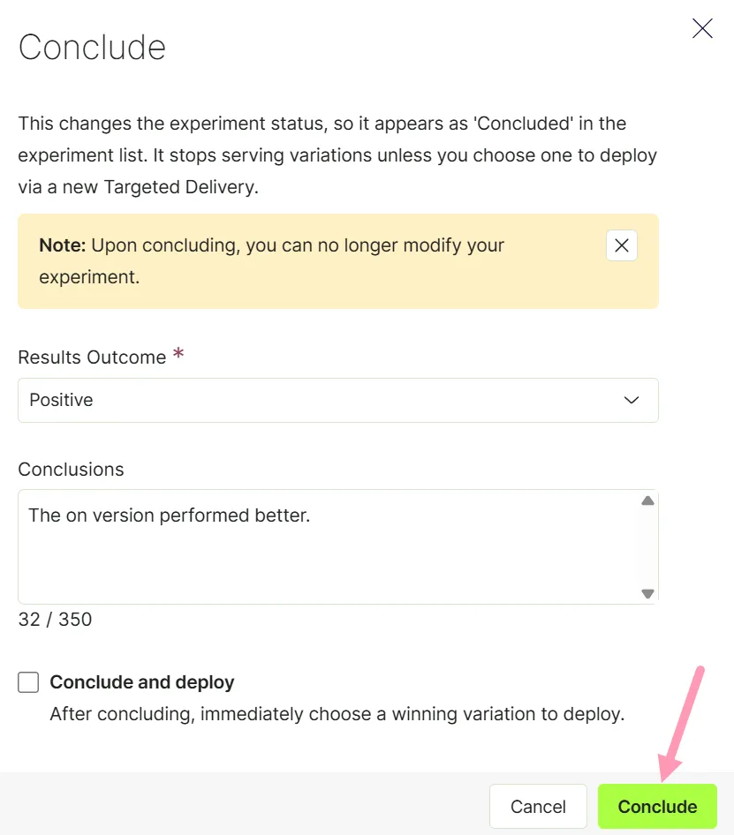
Task: Click the chevron arrow in Results Outcome field
Action: tap(632, 400)
